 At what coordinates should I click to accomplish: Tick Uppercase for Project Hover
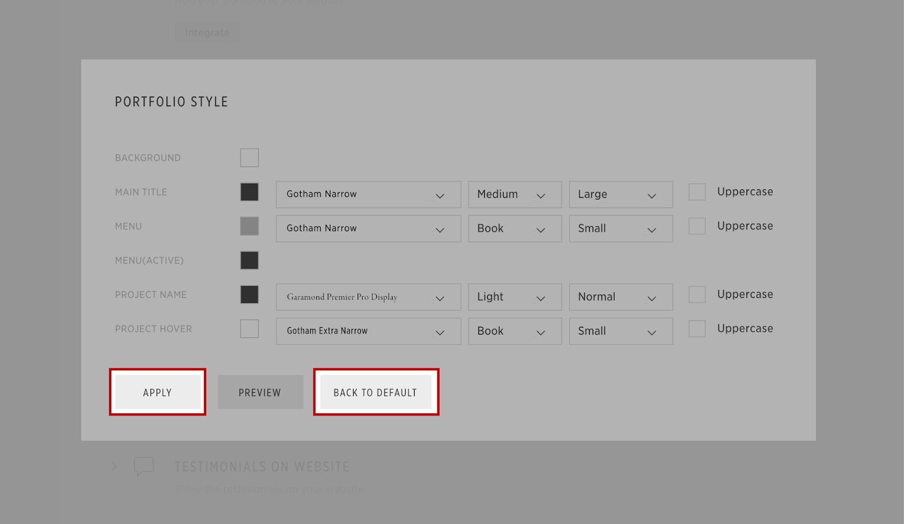tap(697, 329)
